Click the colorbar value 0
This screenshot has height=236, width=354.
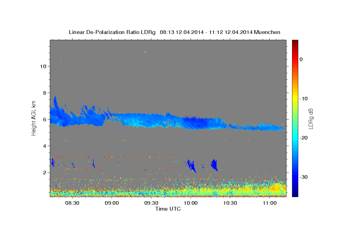pyautogui.click(x=301, y=59)
